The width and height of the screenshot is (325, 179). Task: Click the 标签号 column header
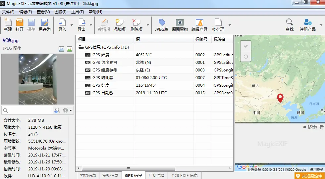pos(203,39)
